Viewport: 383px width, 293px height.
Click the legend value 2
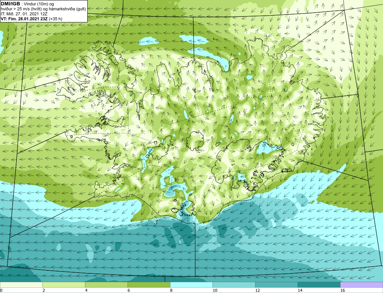coord(44,290)
